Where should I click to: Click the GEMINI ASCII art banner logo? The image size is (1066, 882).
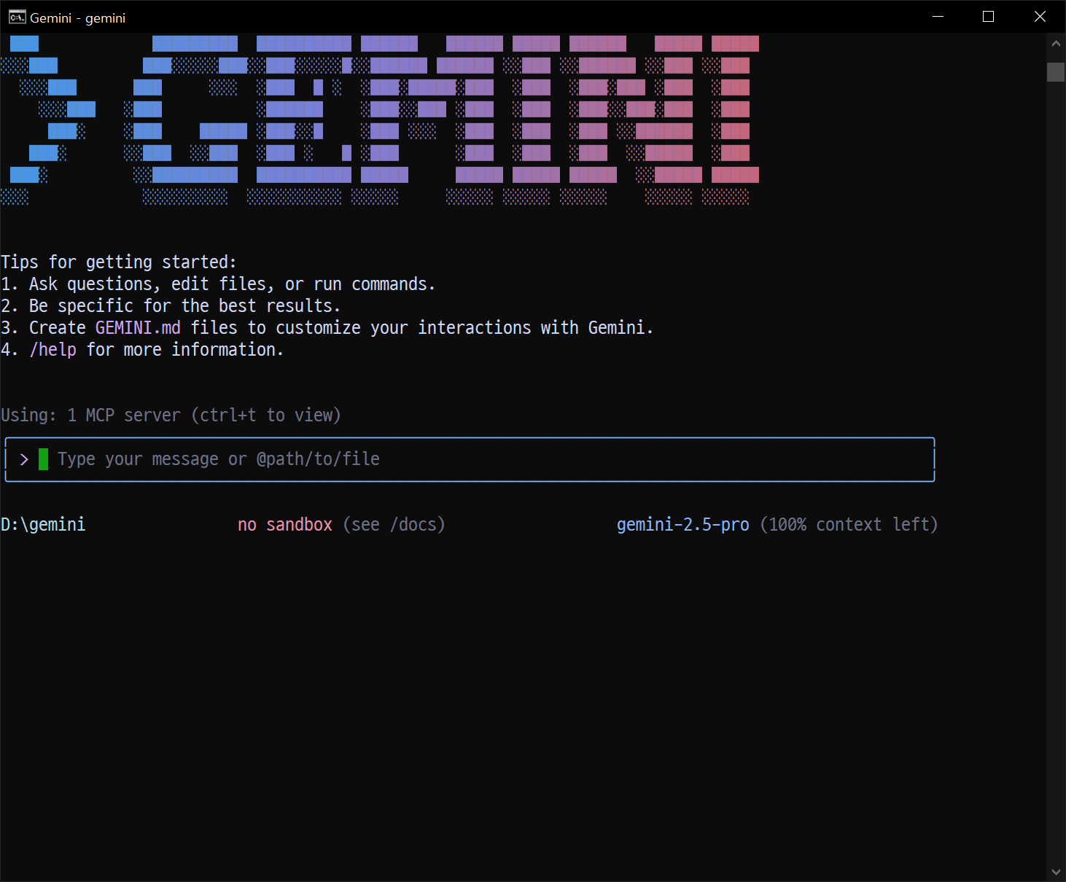click(x=380, y=120)
